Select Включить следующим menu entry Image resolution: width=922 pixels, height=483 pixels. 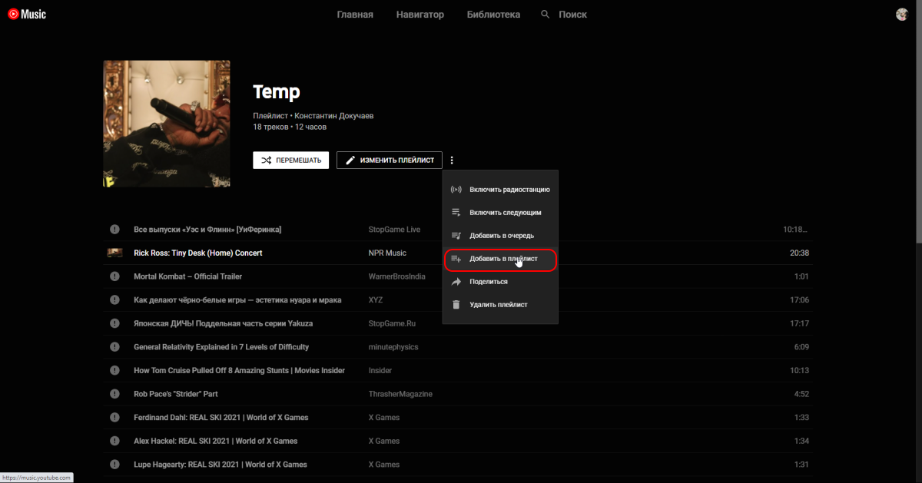click(x=500, y=212)
